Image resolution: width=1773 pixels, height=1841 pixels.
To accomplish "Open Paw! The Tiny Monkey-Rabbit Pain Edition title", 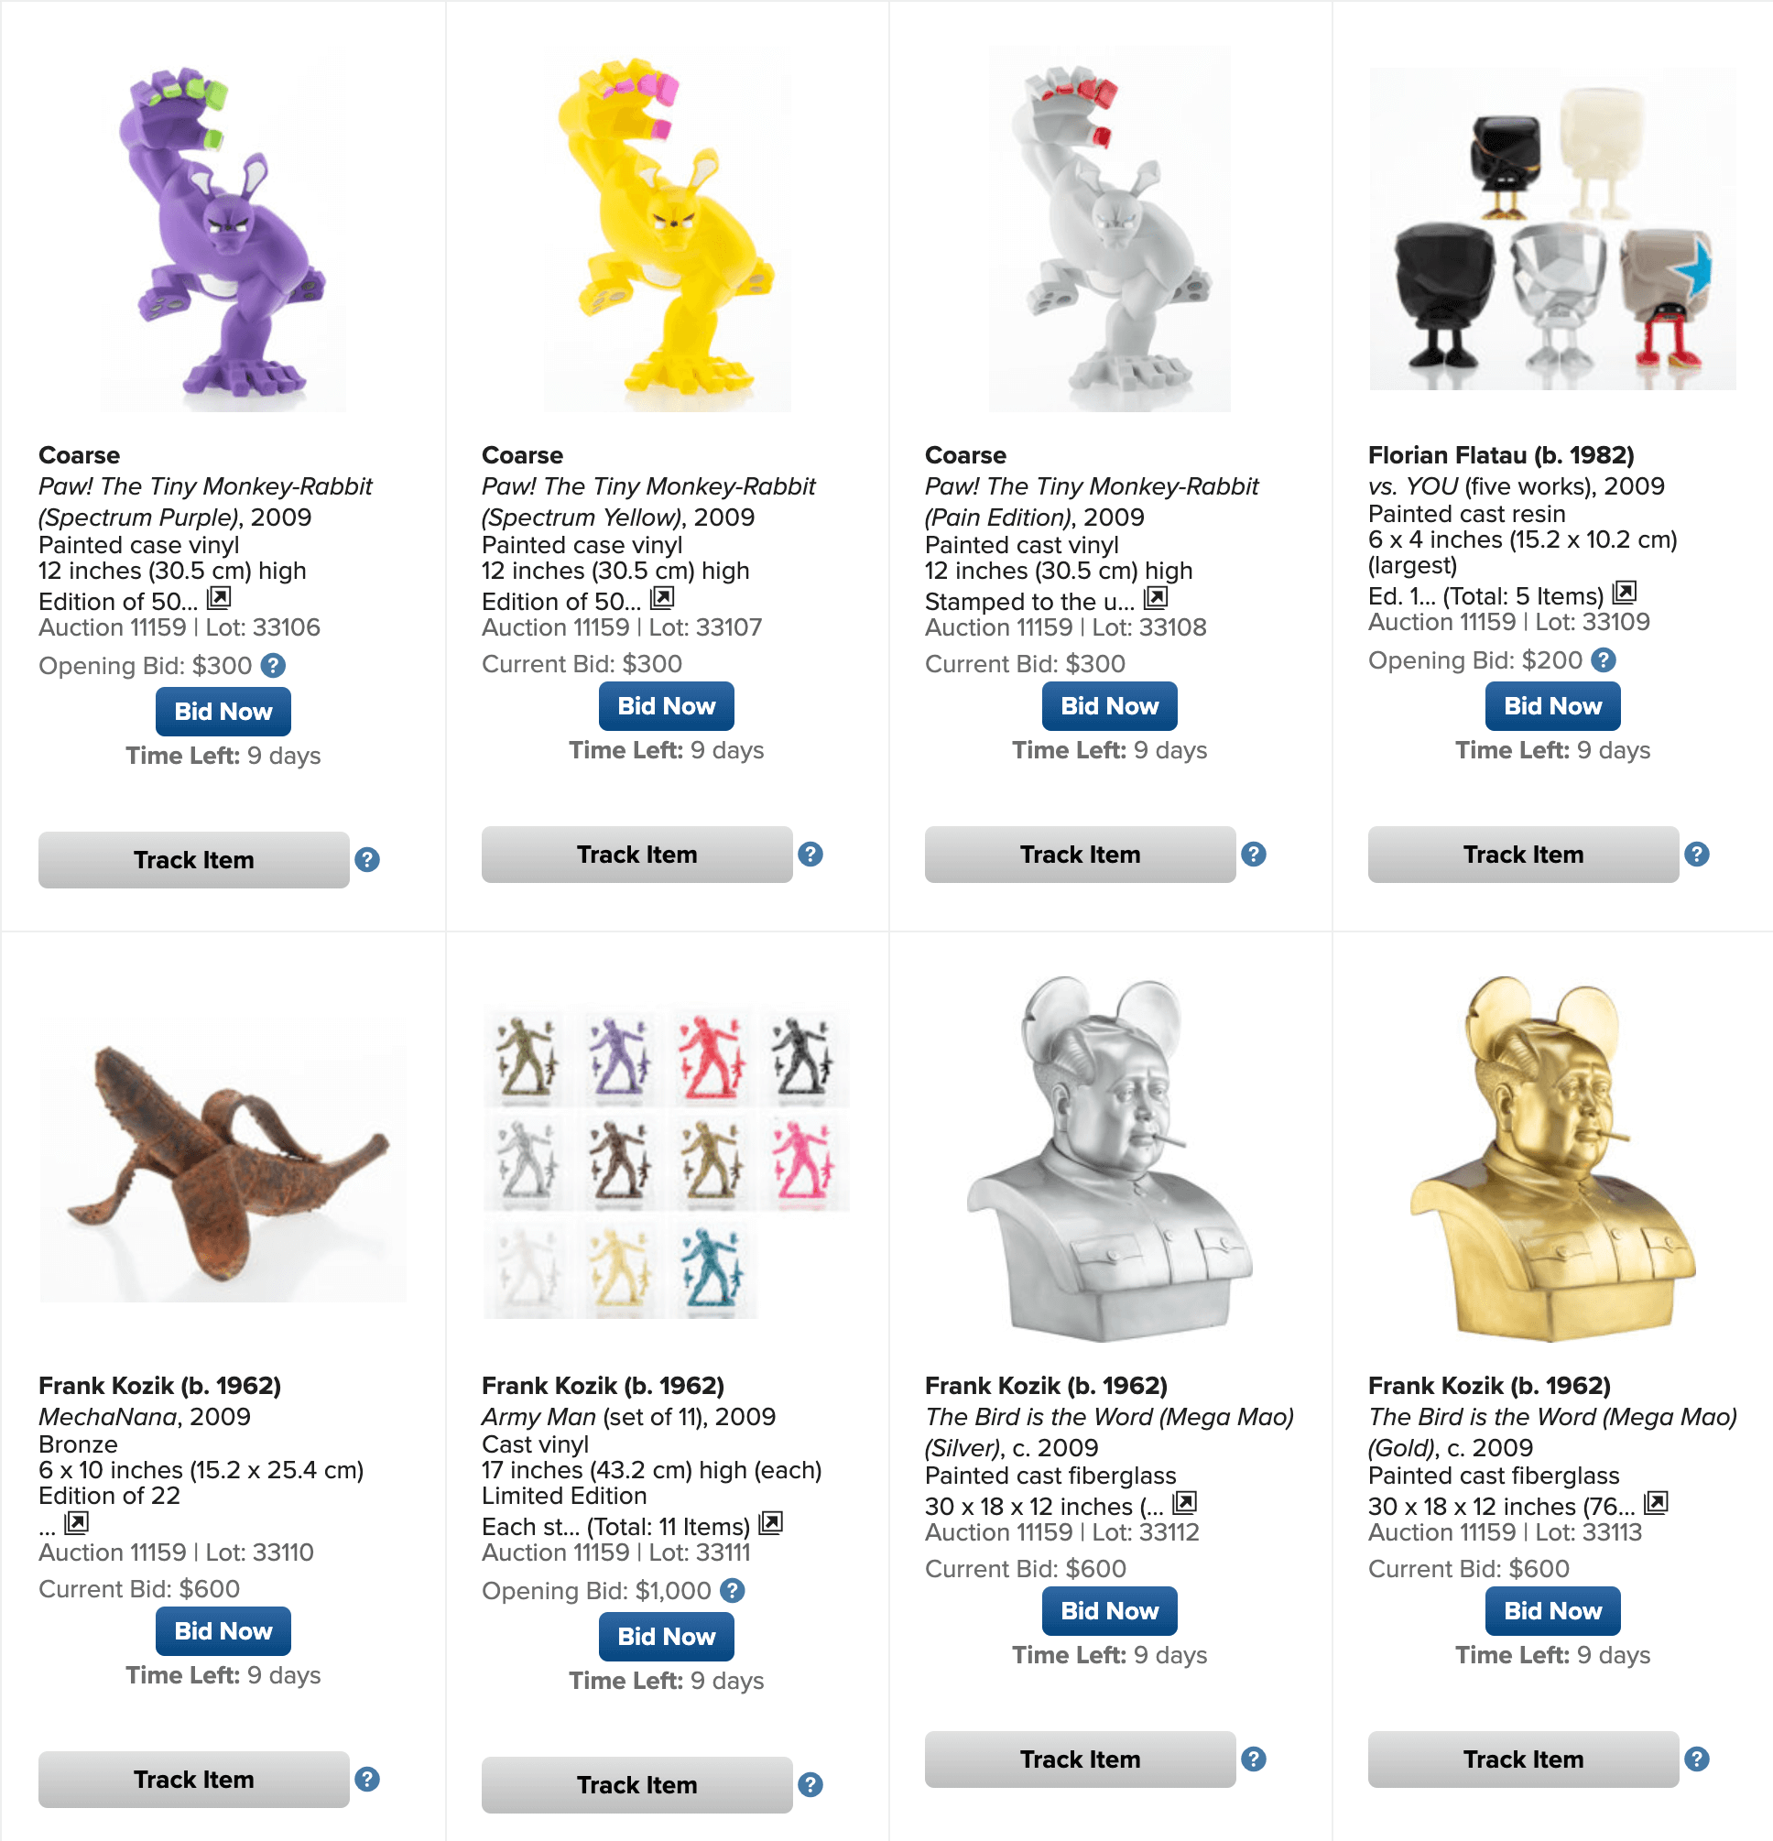I will pos(1092,502).
